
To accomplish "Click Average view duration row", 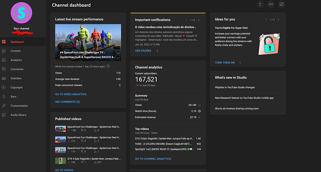I will click(88, 79).
